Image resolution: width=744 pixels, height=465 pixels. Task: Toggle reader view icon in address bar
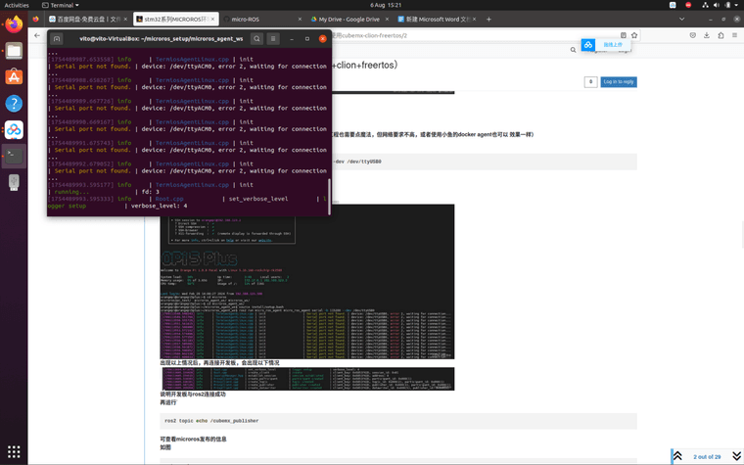[624, 35]
